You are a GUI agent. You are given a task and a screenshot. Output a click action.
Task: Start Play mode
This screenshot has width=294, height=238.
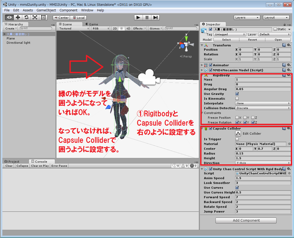(x=138, y=17)
